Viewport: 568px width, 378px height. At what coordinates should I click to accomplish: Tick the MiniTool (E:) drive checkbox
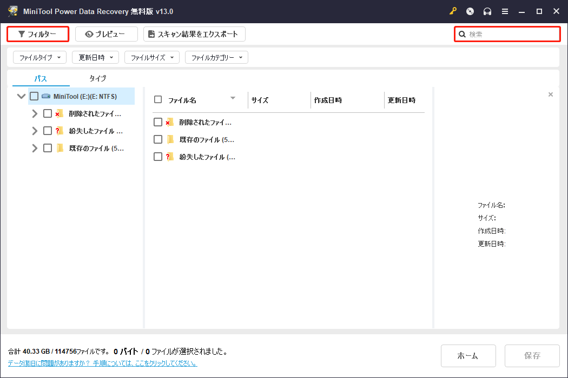tap(34, 96)
